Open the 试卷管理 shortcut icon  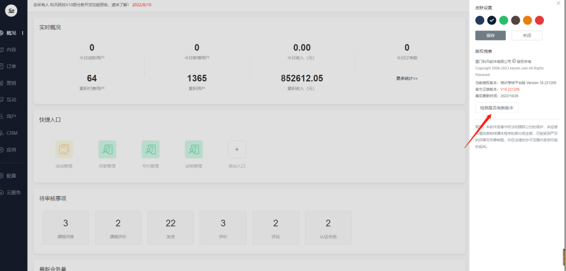click(194, 149)
